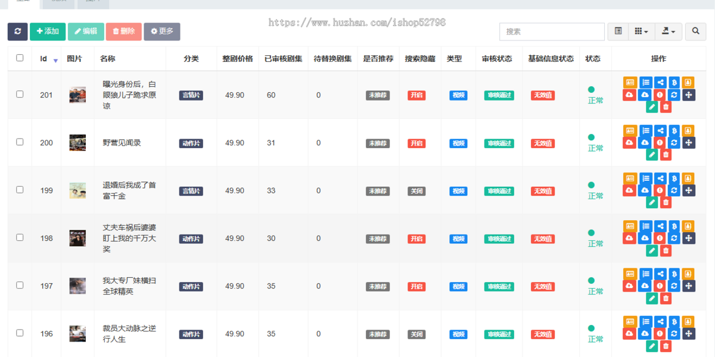Open the export data dropdown
Image resolution: width=715 pixels, height=357 pixels.
coord(668,32)
